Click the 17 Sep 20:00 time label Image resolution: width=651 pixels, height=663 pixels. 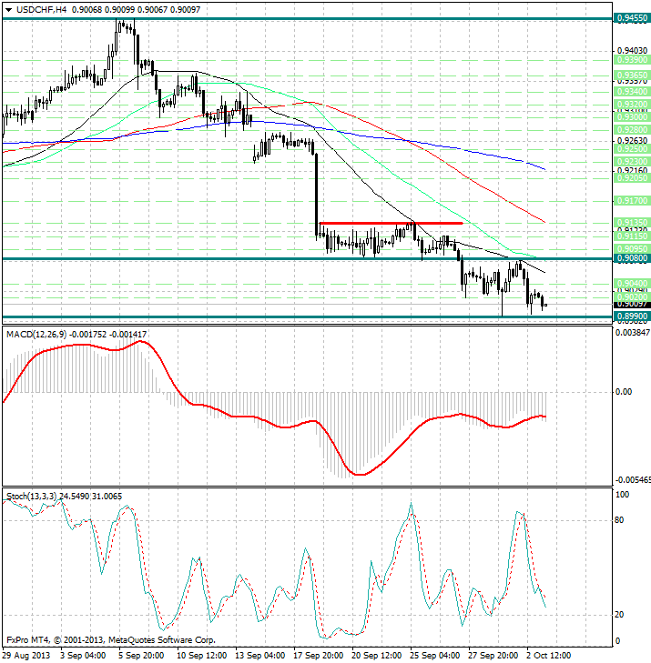pyautogui.click(x=319, y=656)
